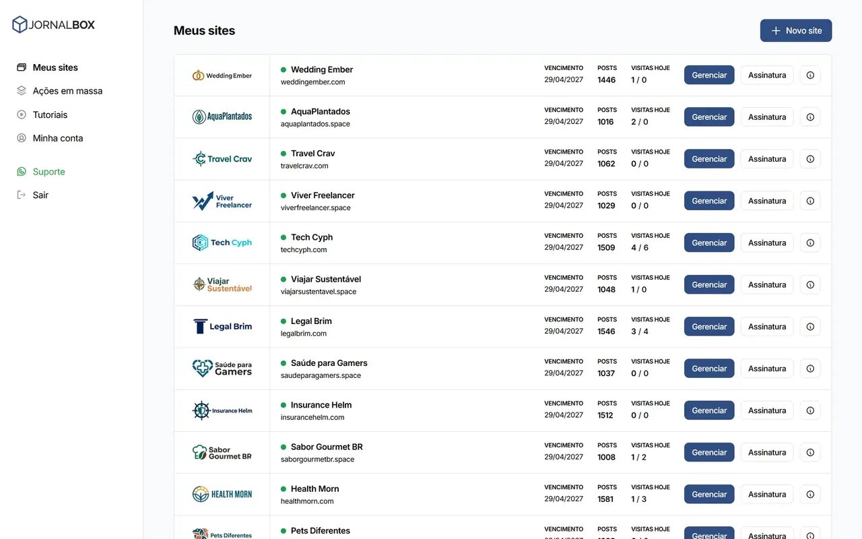
Task: Click the Suporte WhatsApp icon
Action: pyautogui.click(x=22, y=172)
